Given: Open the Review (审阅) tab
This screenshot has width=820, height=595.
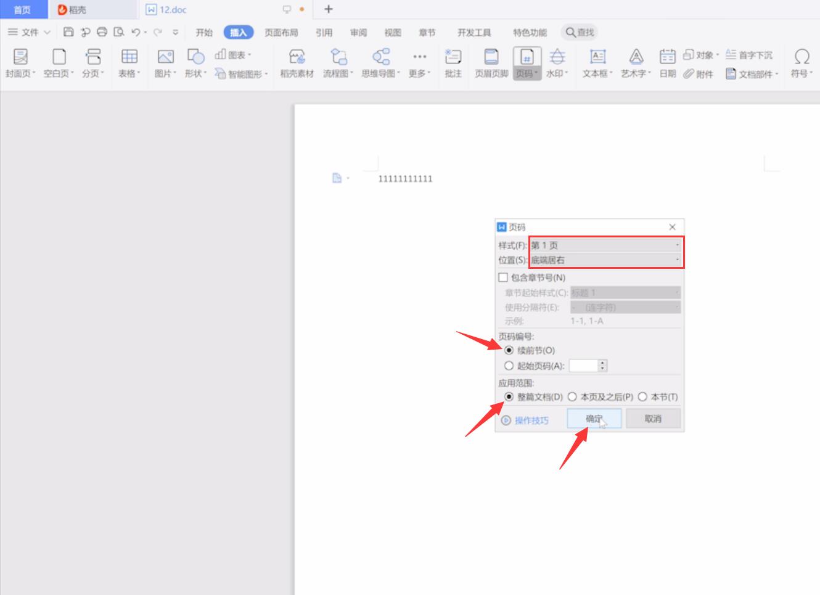Looking at the screenshot, I should [358, 32].
